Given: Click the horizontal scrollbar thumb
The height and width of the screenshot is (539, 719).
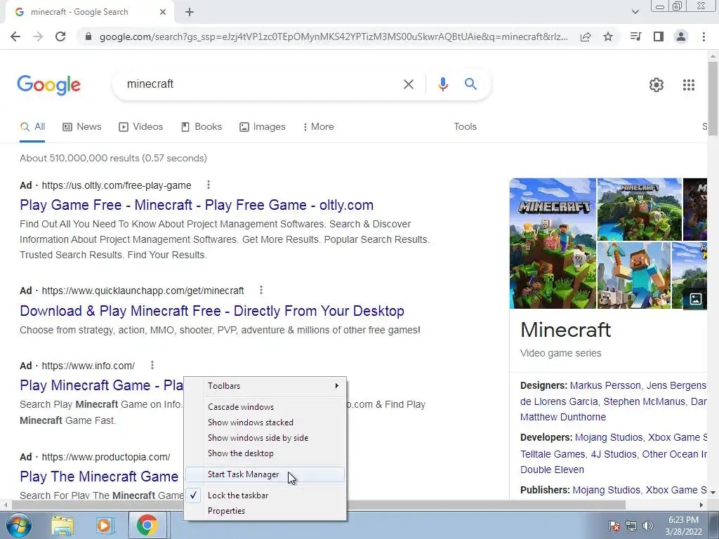Looking at the screenshot, I should pyautogui.click(x=319, y=505).
